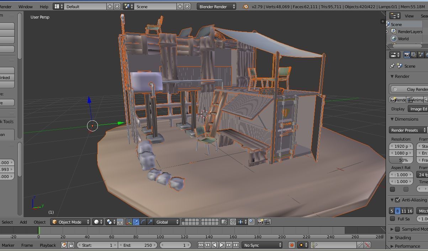Open the Object menu in 3D view header
The image size is (428, 251).
[x=39, y=222]
